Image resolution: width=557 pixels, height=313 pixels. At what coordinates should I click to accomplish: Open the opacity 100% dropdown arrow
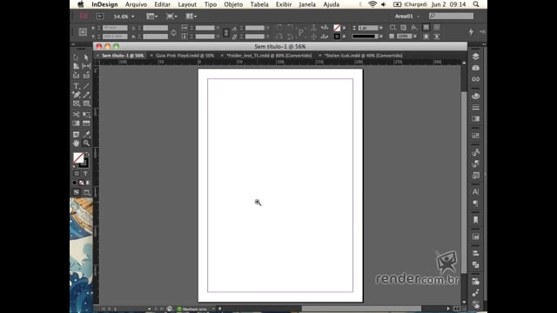(x=415, y=37)
